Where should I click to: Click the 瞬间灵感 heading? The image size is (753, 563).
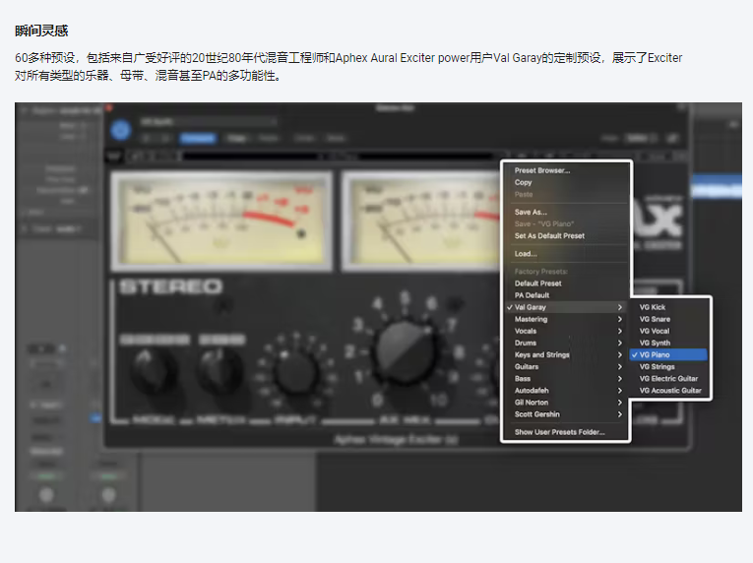tap(41, 31)
